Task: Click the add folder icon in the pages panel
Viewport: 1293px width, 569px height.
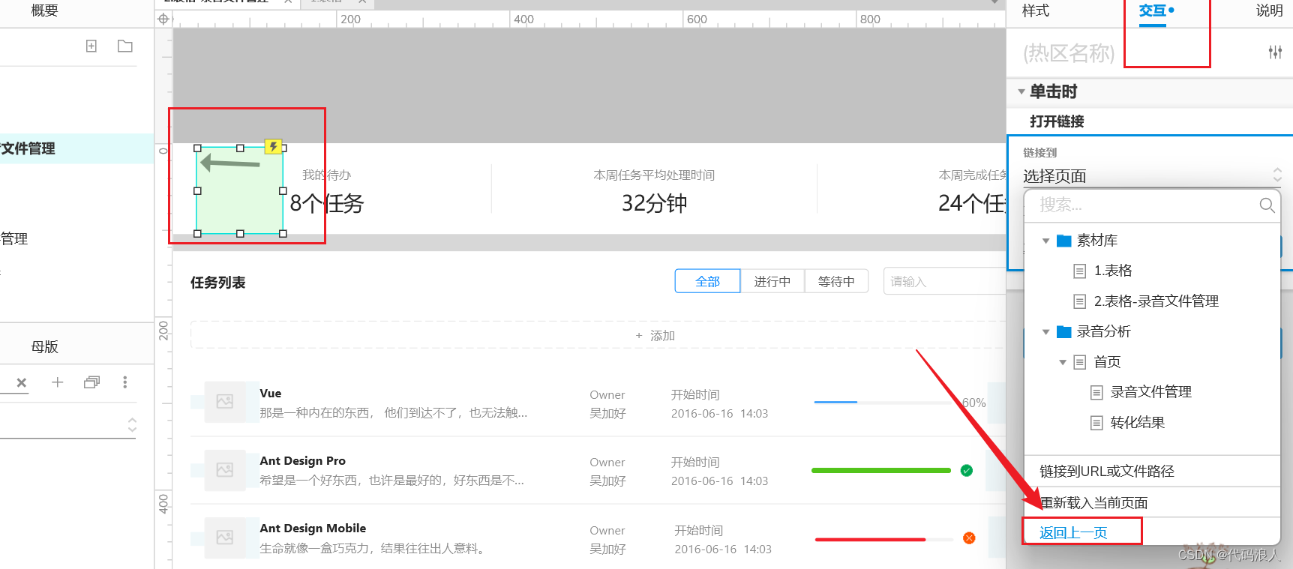Action: [x=125, y=46]
